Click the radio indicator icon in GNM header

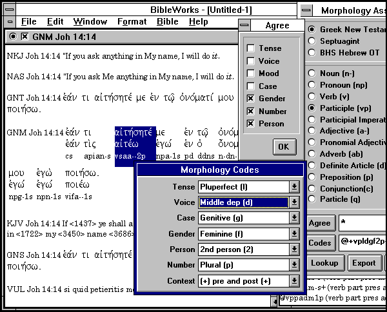[13, 37]
